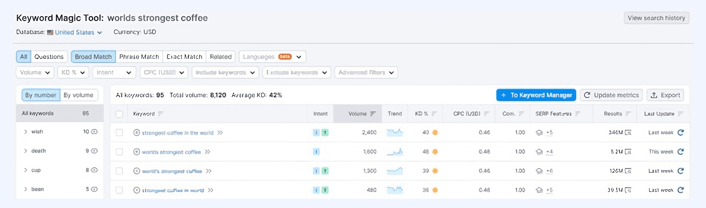Open strongest coffee in the world keyword link
The image size is (706, 208).
177,132
